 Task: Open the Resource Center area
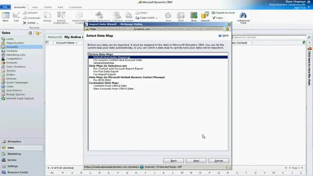18,172
